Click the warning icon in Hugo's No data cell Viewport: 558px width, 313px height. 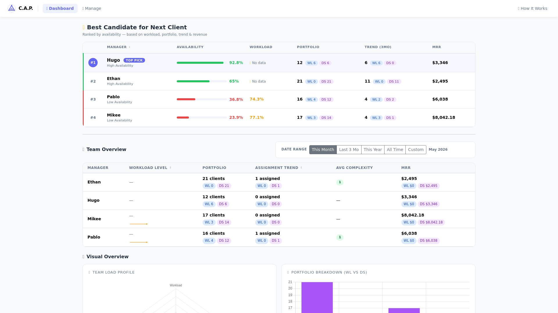coord(250,63)
